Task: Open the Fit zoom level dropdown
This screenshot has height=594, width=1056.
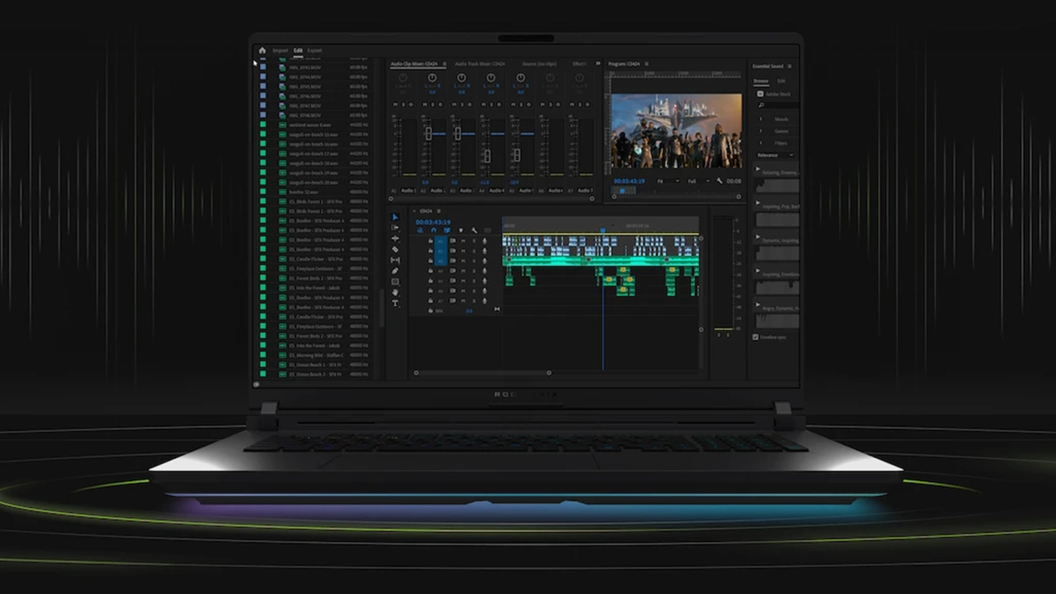Action: [668, 181]
